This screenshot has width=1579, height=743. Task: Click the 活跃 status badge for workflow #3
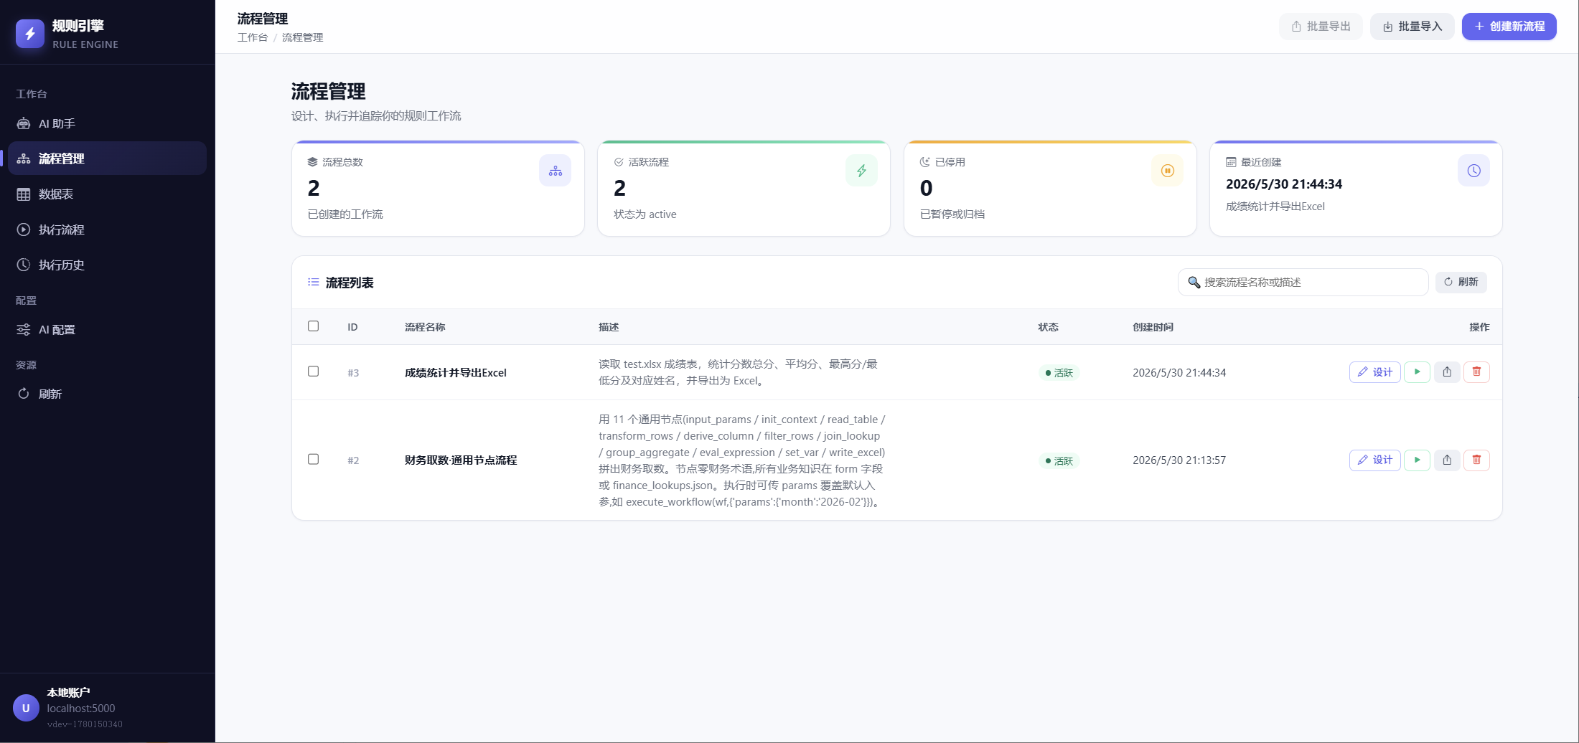[x=1059, y=373]
